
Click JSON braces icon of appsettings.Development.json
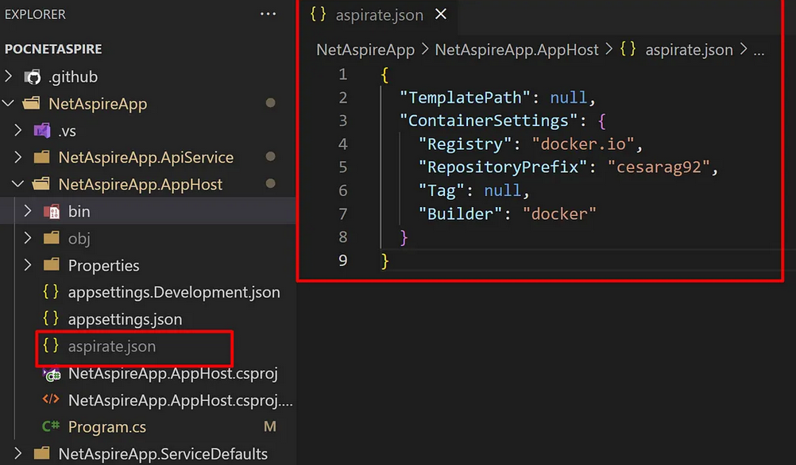(51, 291)
